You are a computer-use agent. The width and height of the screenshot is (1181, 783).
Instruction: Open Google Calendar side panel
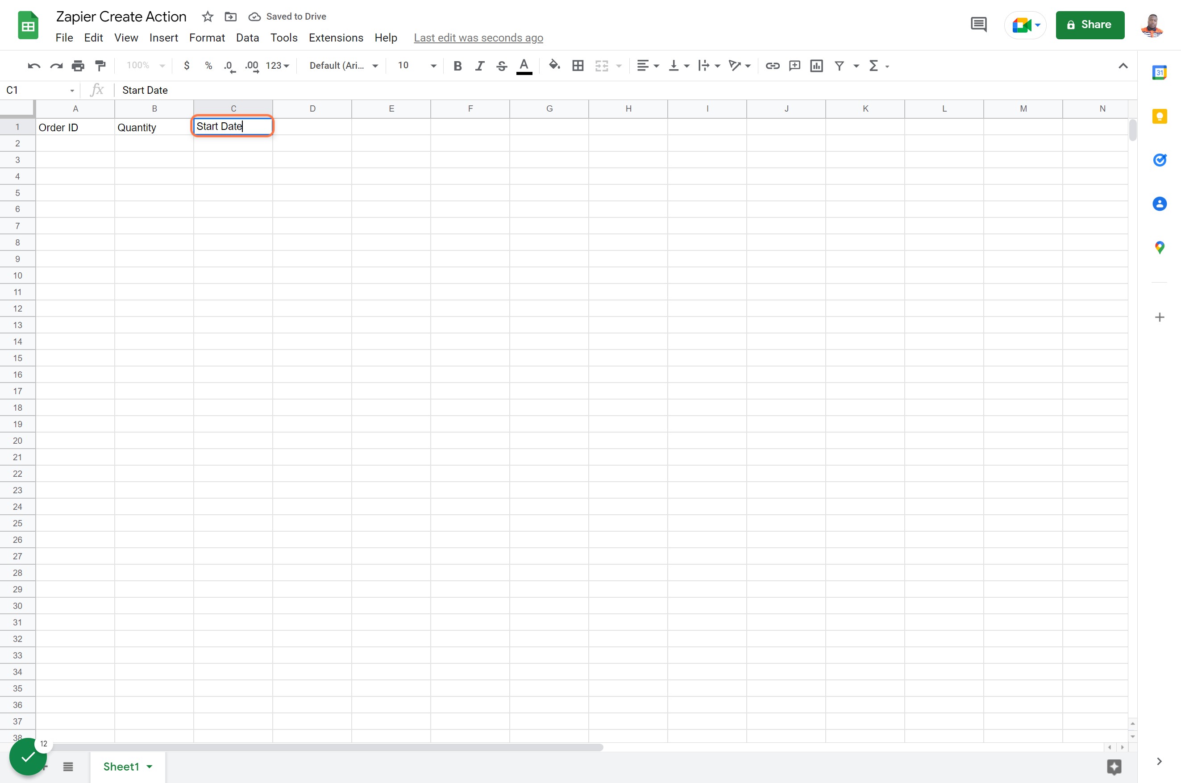pos(1160,72)
